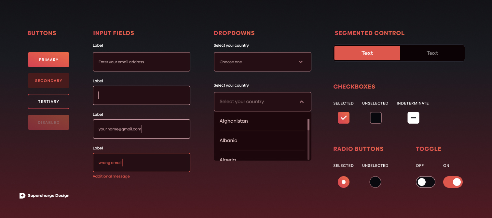The height and width of the screenshot is (218, 492).
Task: Click the Supercharge Design lightning logo icon
Action: point(22,196)
